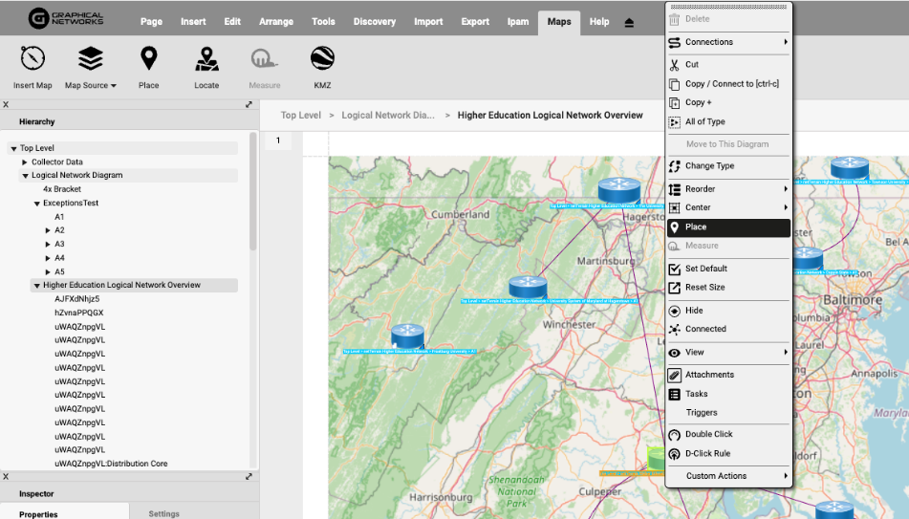909x519 pixels.
Task: Choose Place from the context menu
Action: tap(696, 227)
